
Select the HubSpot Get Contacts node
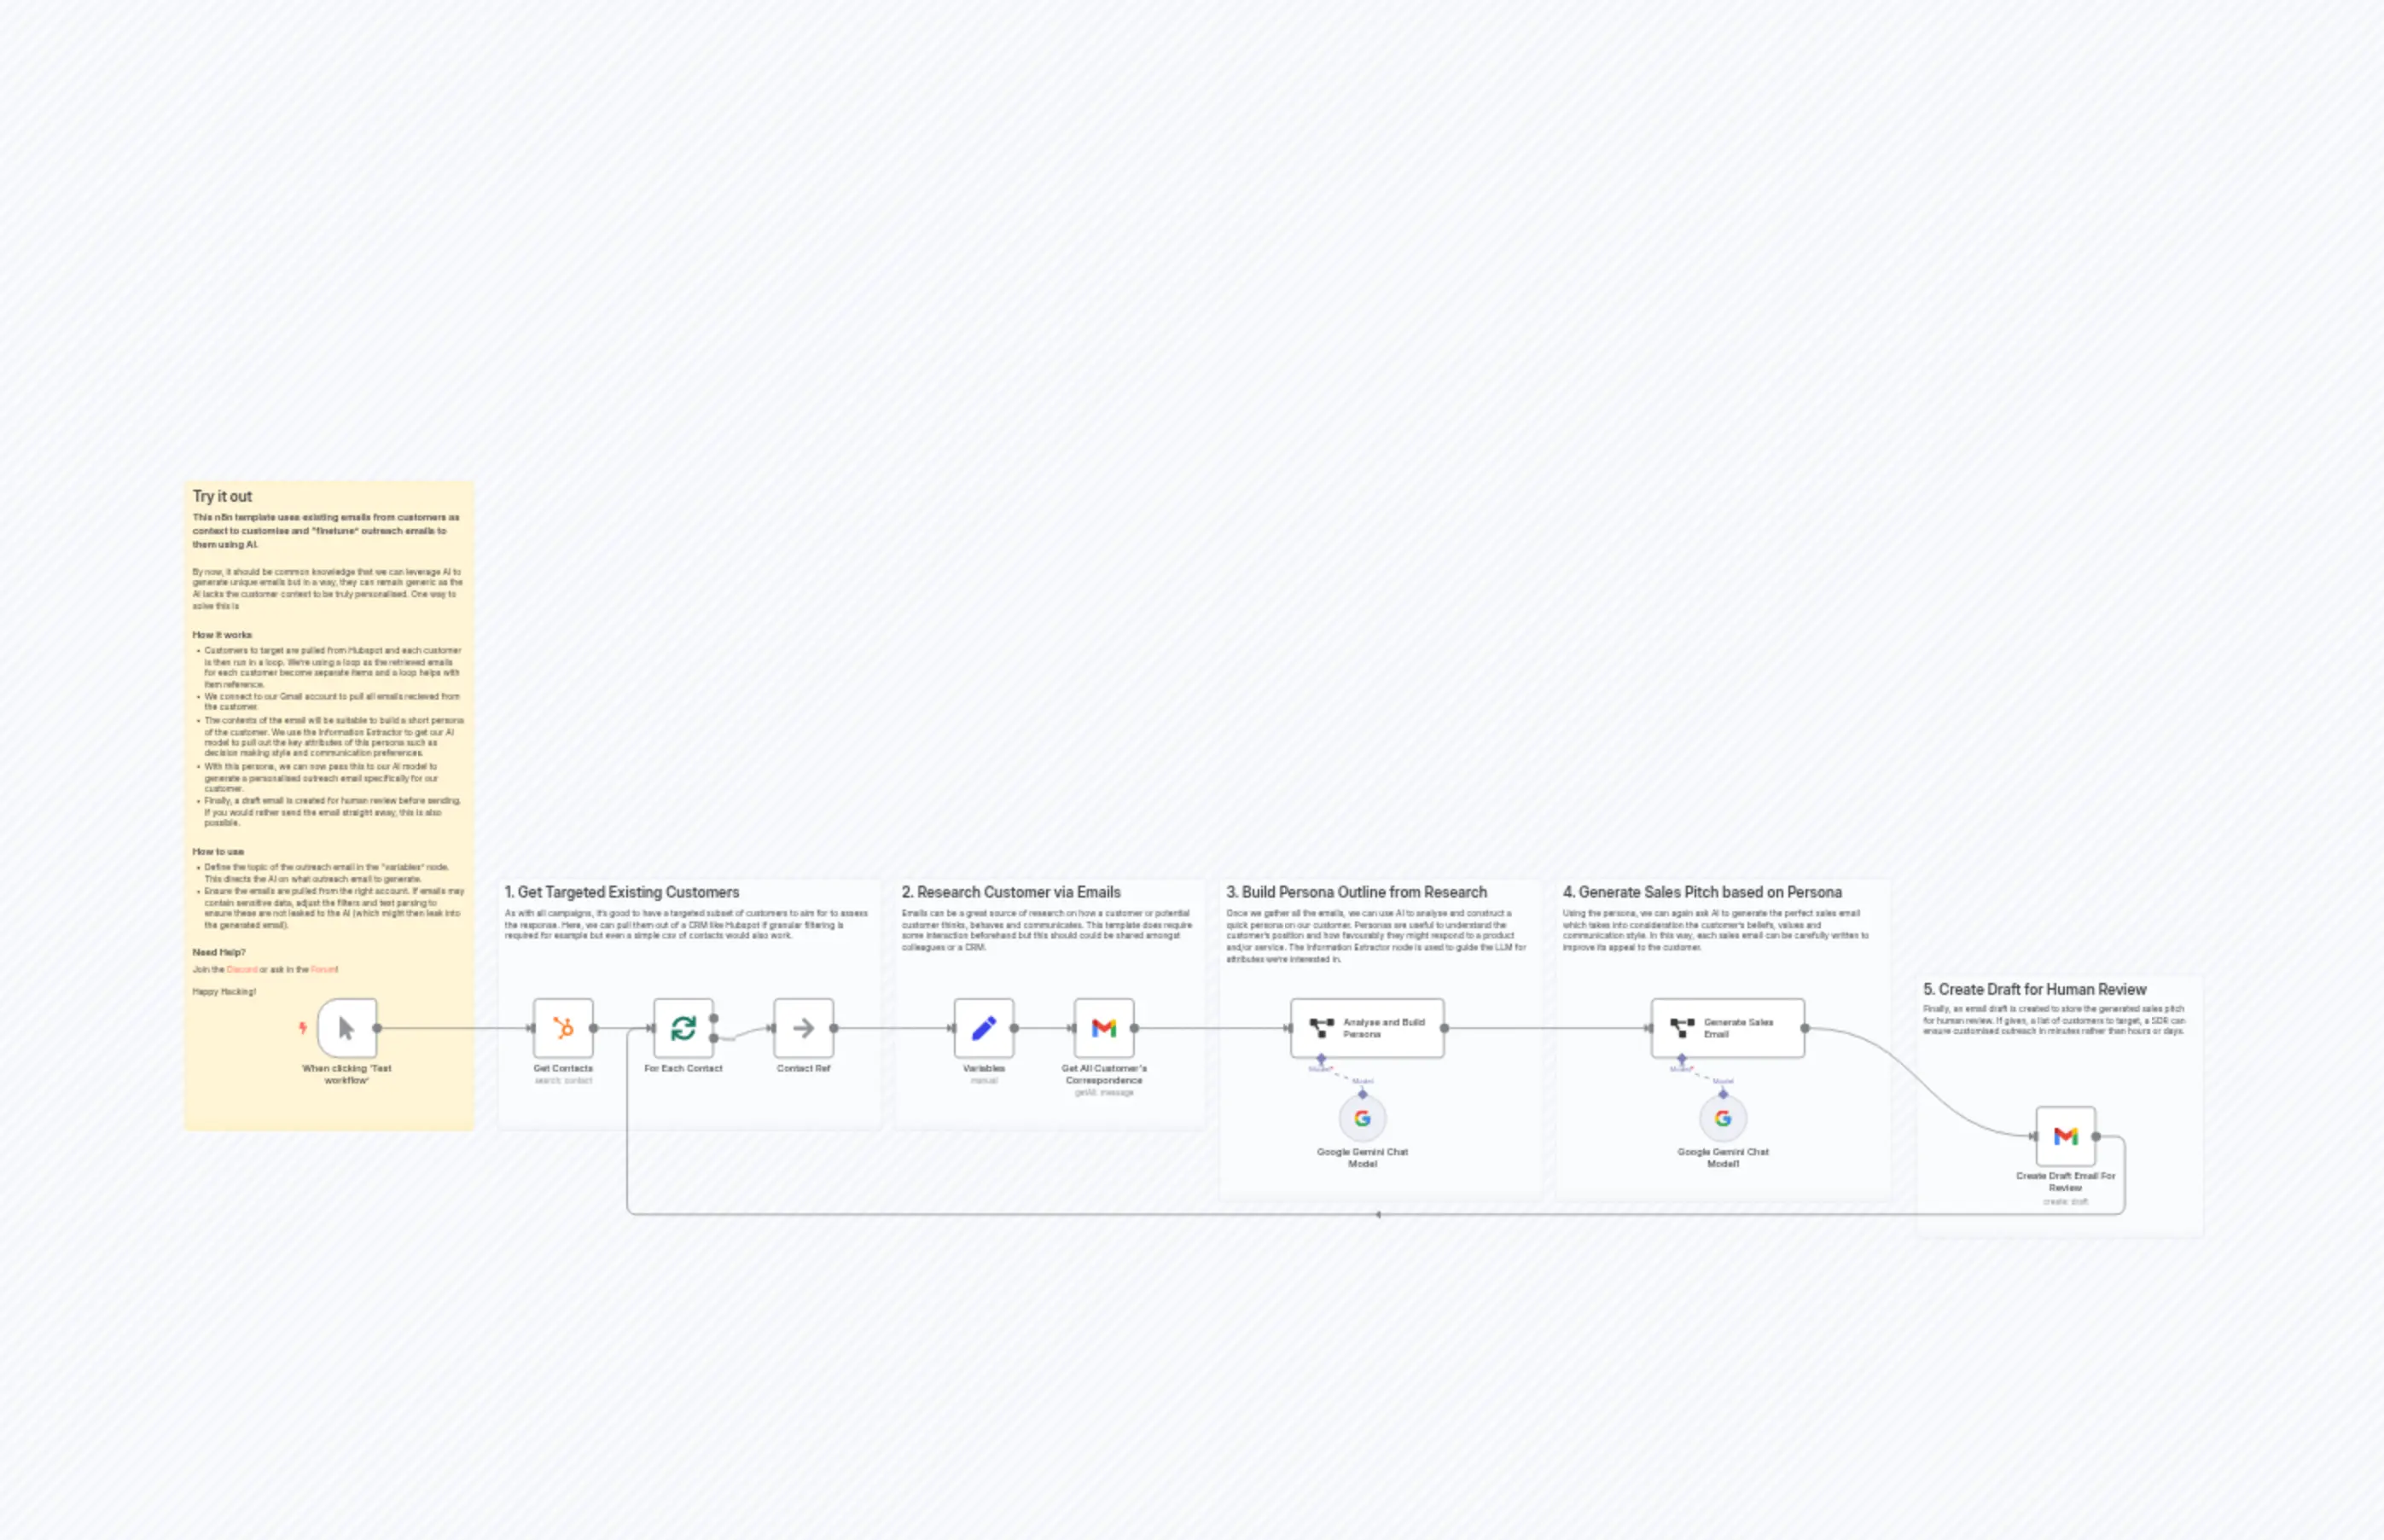pos(563,1028)
